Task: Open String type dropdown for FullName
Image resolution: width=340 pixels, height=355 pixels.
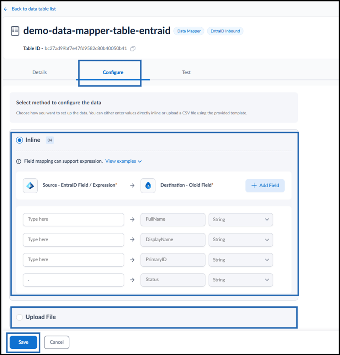Action: pos(241,219)
